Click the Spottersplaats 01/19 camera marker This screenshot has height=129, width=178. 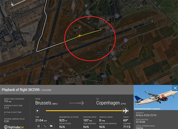(56, 78)
